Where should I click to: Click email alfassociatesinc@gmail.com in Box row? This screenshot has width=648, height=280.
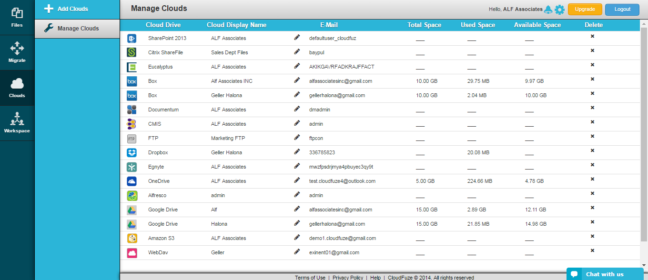point(341,81)
